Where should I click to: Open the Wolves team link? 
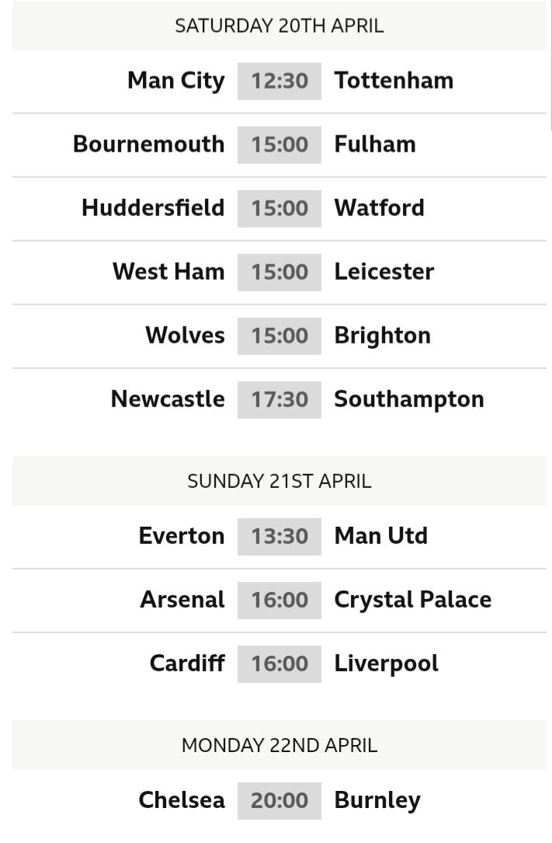(x=186, y=336)
